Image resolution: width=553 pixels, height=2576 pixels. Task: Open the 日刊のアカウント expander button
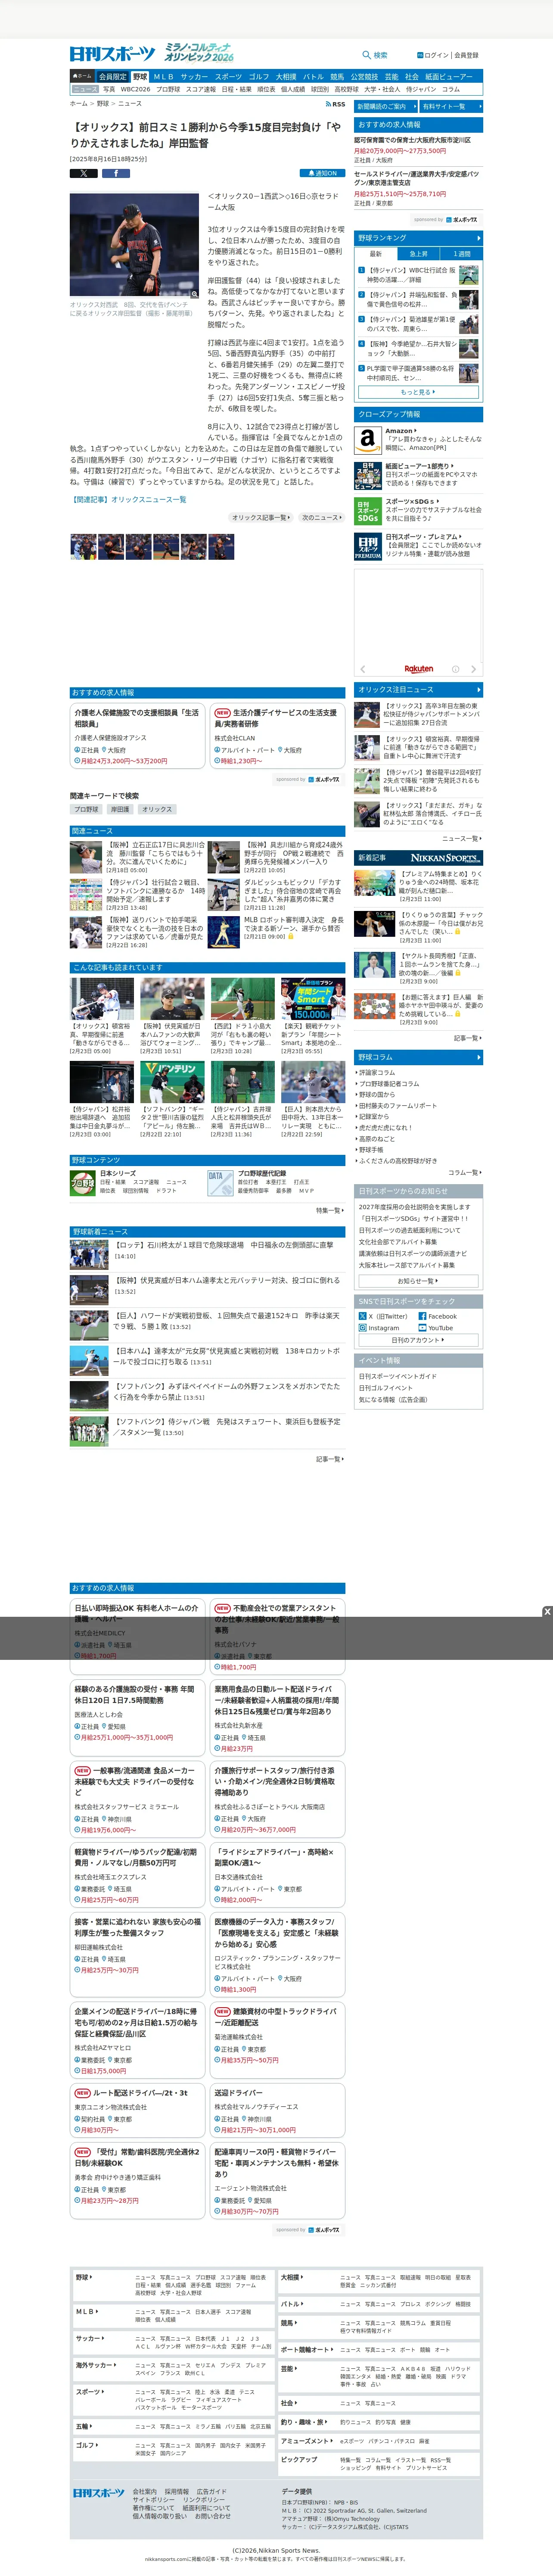418,1340
